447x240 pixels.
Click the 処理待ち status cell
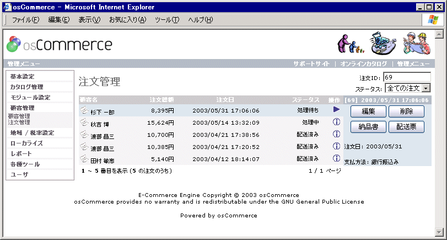pos(308,110)
